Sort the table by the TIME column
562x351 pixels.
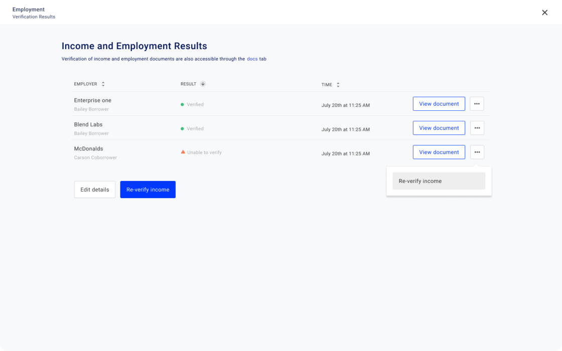[x=338, y=85]
